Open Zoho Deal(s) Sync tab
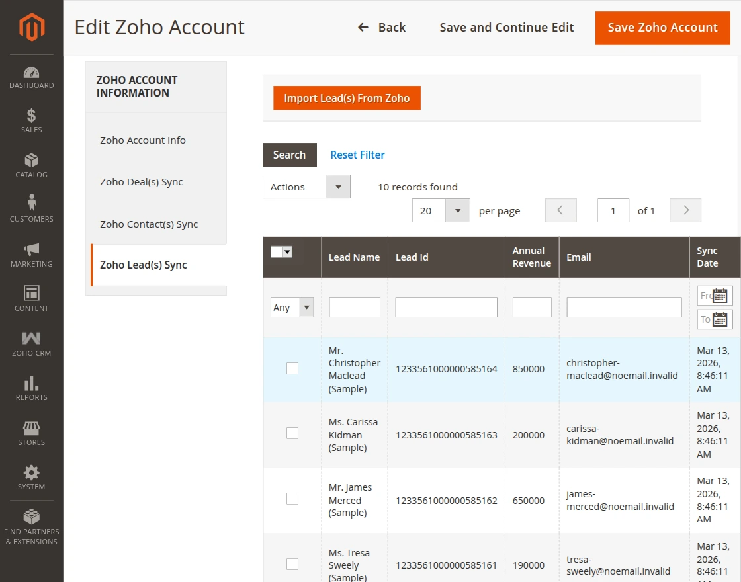The width and height of the screenshot is (741, 582). click(x=142, y=182)
